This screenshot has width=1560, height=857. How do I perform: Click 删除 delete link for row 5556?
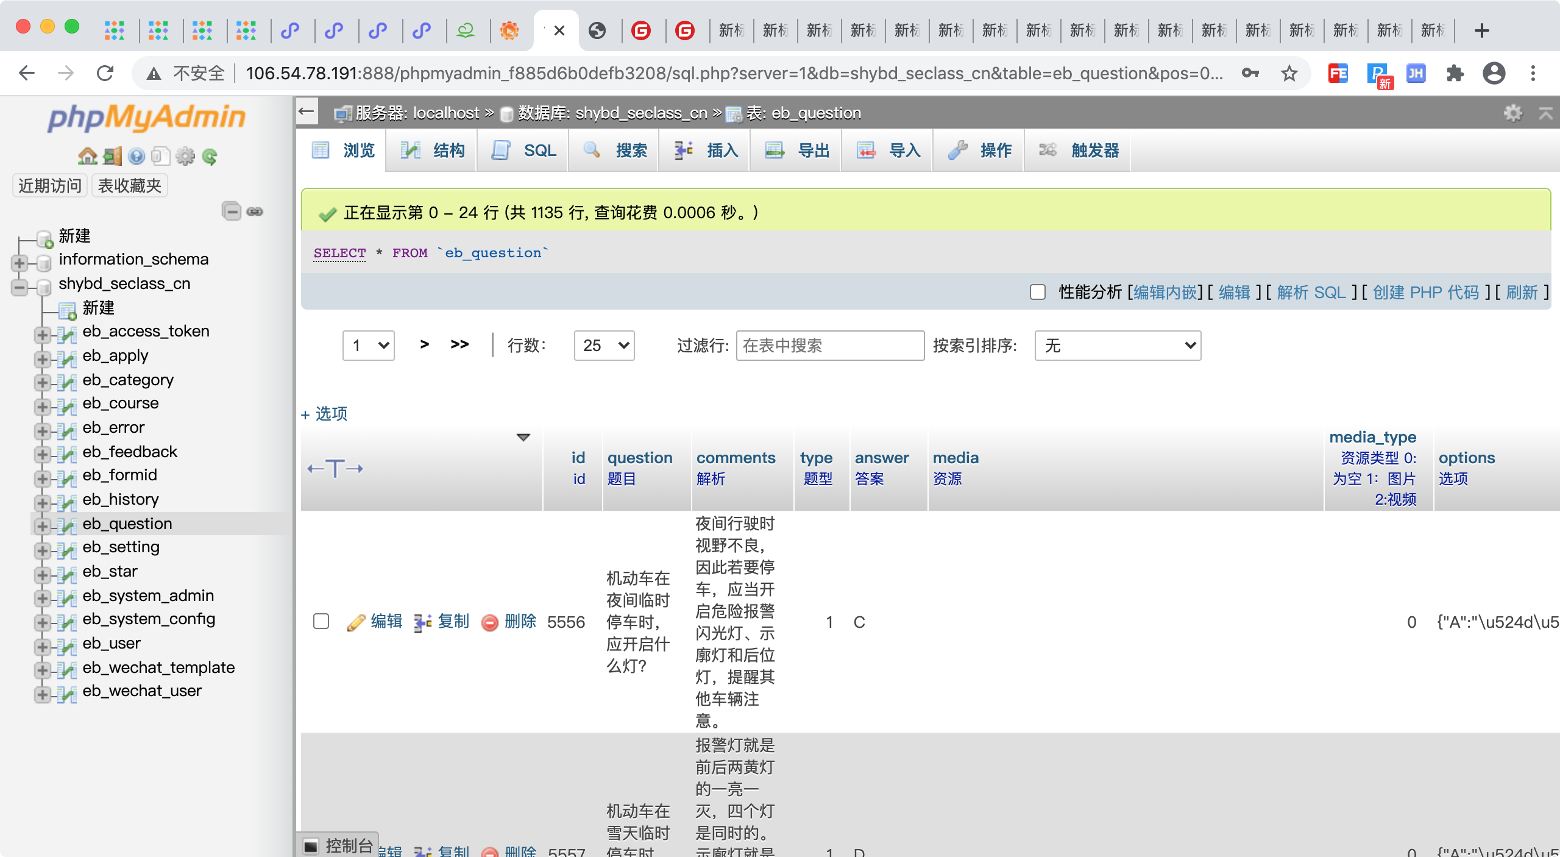[x=520, y=621]
